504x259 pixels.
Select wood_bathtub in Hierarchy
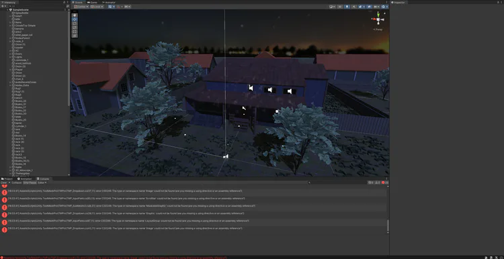(x=22, y=63)
